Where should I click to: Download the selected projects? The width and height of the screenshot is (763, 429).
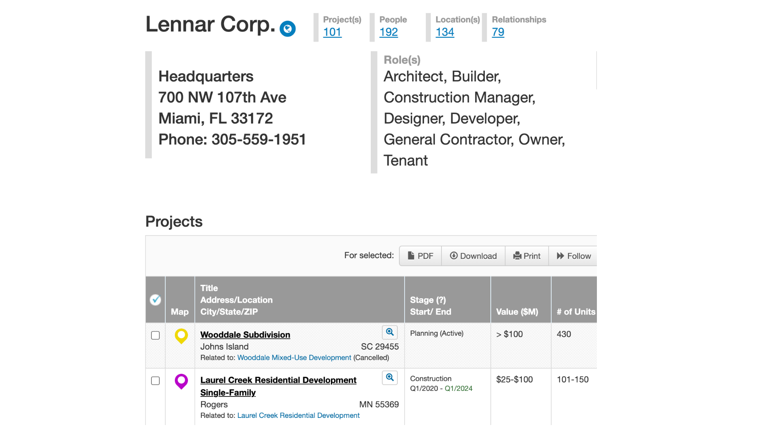pos(473,256)
